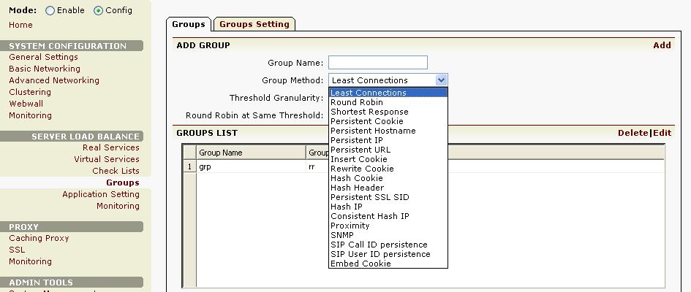This screenshot has height=292, width=691.
Task: Choose Round Robin from the method list
Action: [356, 102]
